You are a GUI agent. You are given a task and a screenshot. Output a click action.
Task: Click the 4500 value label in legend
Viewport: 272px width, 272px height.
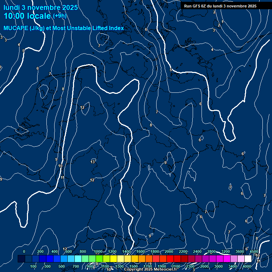point(254,251)
